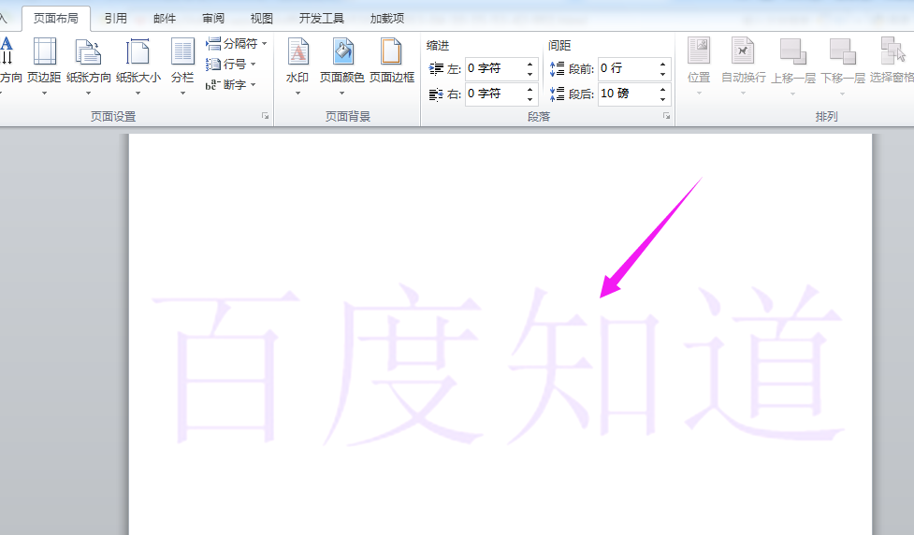Image resolution: width=914 pixels, height=535 pixels.
Task: Click the 文字方向 text direction icon
Action: (x=7, y=51)
